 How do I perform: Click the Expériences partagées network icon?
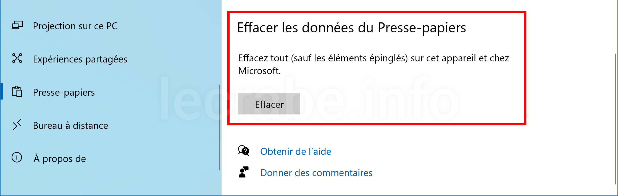(17, 58)
